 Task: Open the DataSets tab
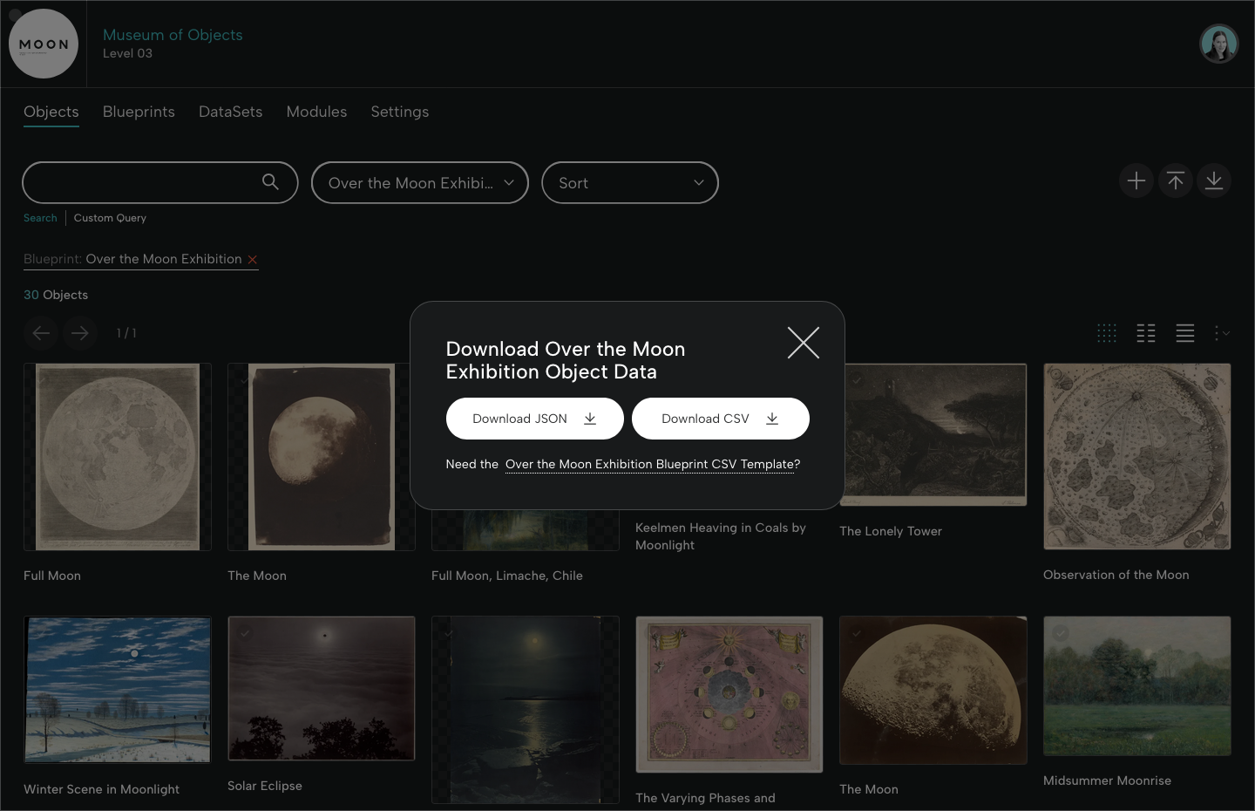pos(230,112)
